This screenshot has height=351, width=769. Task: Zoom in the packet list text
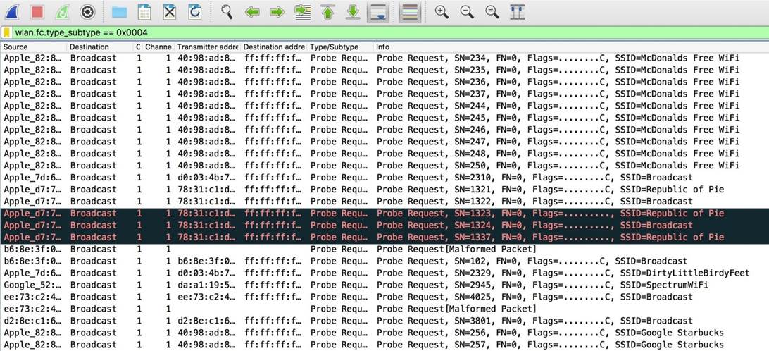point(442,11)
